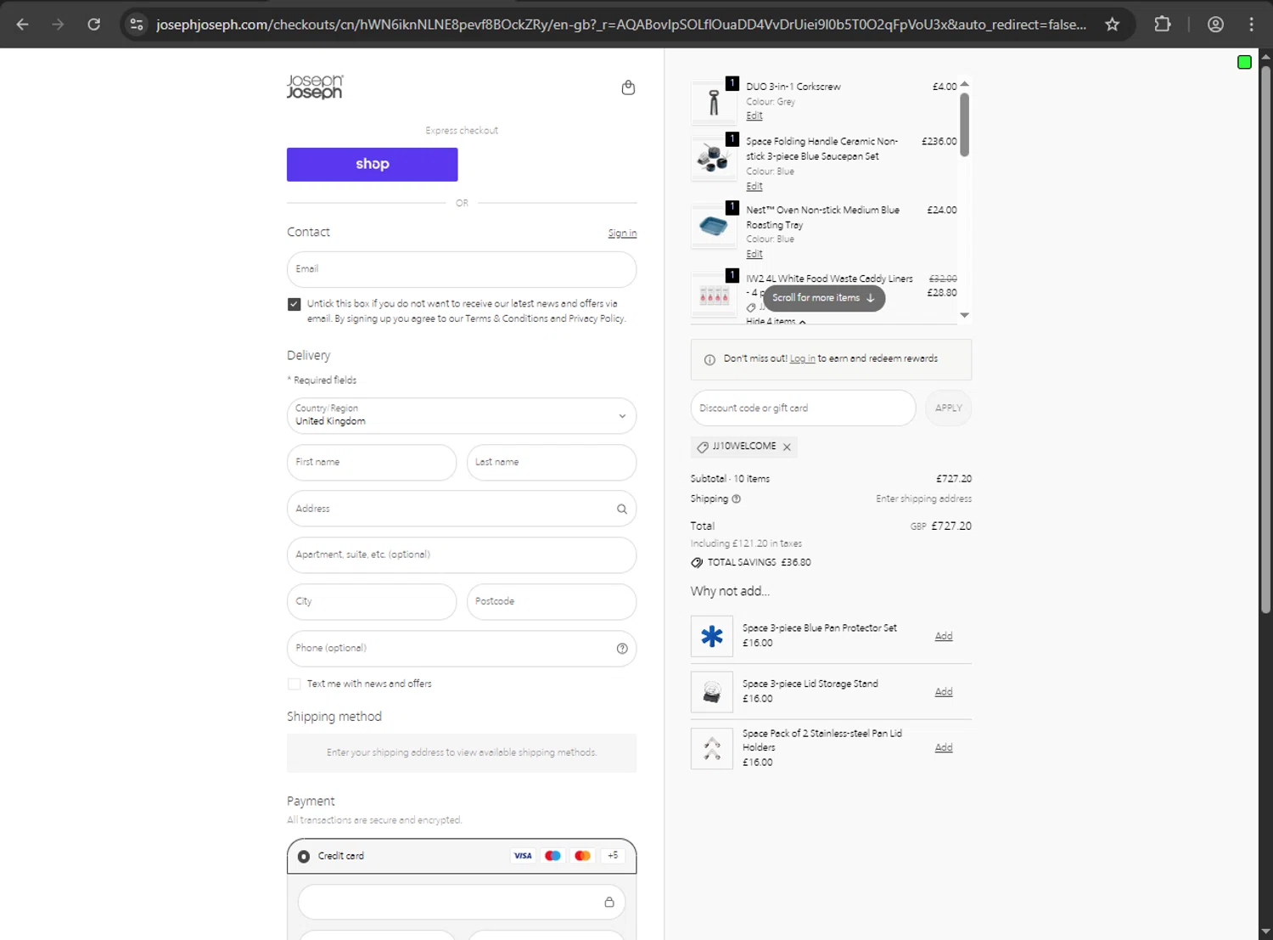The width and height of the screenshot is (1273, 940).
Task: Click the Phone (optional) field
Action: click(x=462, y=649)
